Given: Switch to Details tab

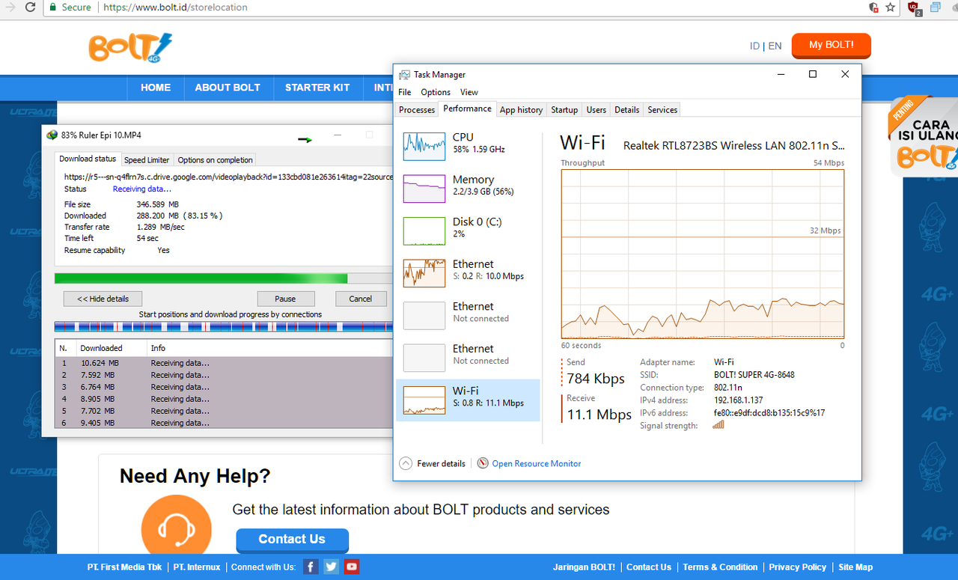Looking at the screenshot, I should click(x=627, y=109).
